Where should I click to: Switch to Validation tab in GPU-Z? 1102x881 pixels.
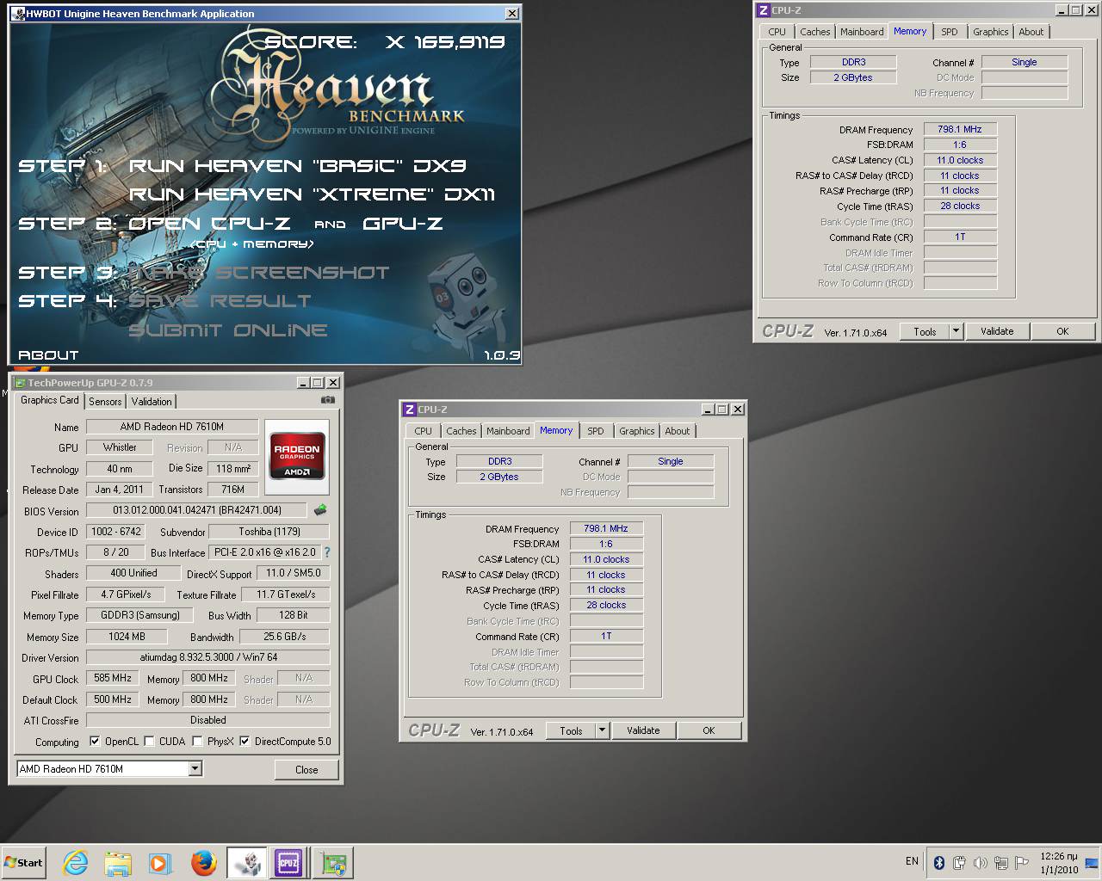tap(152, 402)
